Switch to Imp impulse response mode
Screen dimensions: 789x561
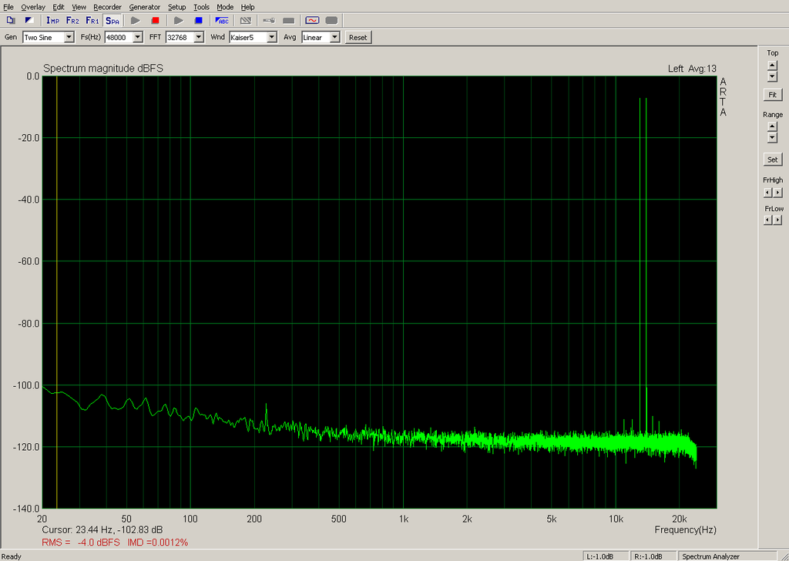point(53,21)
